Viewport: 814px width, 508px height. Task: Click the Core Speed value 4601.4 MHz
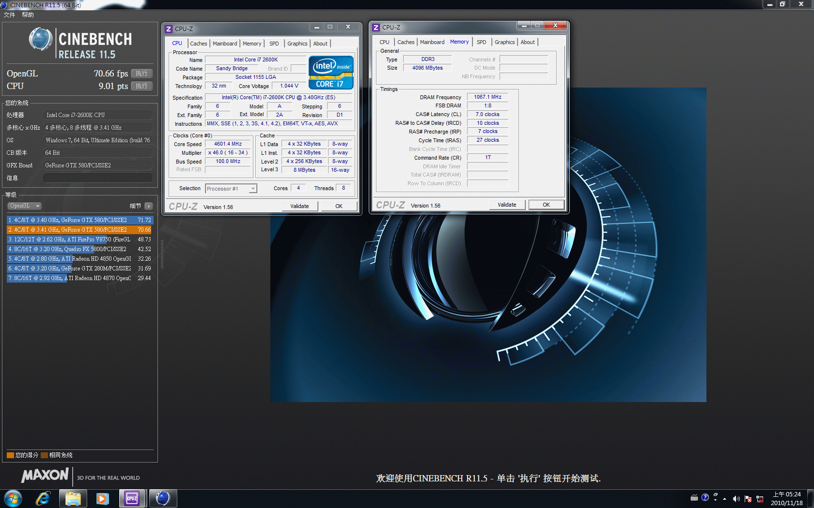pyautogui.click(x=228, y=144)
